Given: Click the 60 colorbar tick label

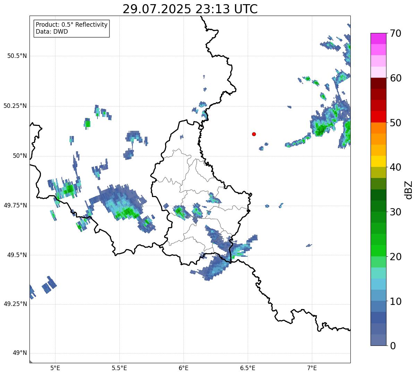Looking at the screenshot, I should 395,78.
